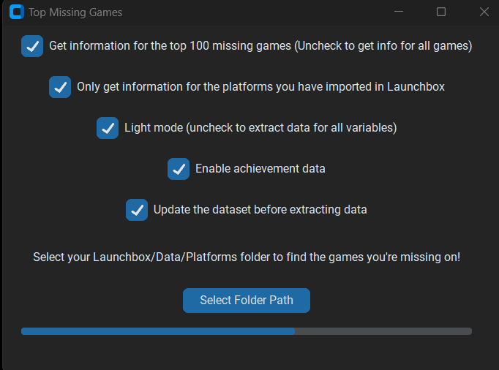Click the 'Top Missing Games' window title text
This screenshot has width=499, height=370.
click(75, 12)
